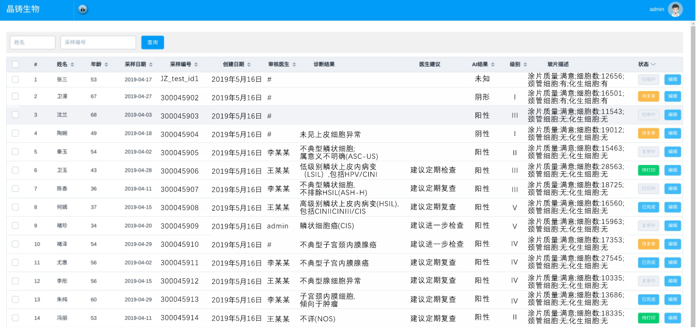Sort by AI结果 column header
Screen dimensions: 696x329
(492, 65)
